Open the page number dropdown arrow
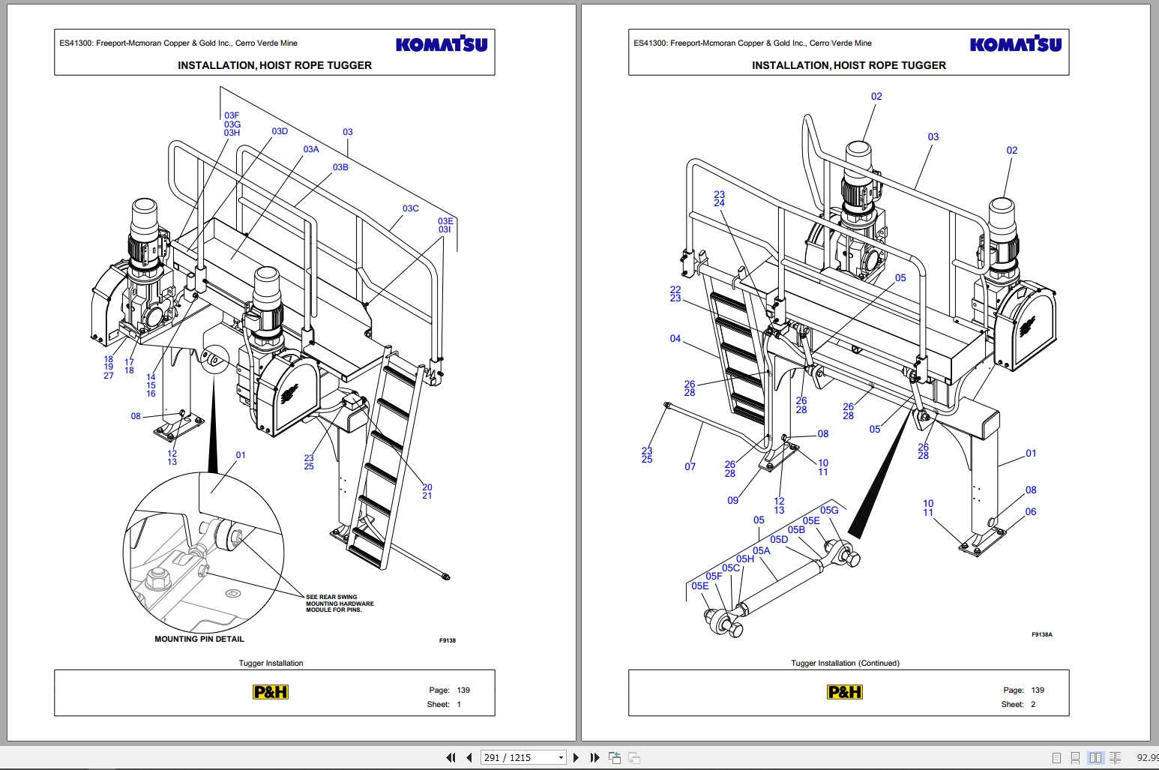Image resolution: width=1159 pixels, height=770 pixels. (561, 758)
